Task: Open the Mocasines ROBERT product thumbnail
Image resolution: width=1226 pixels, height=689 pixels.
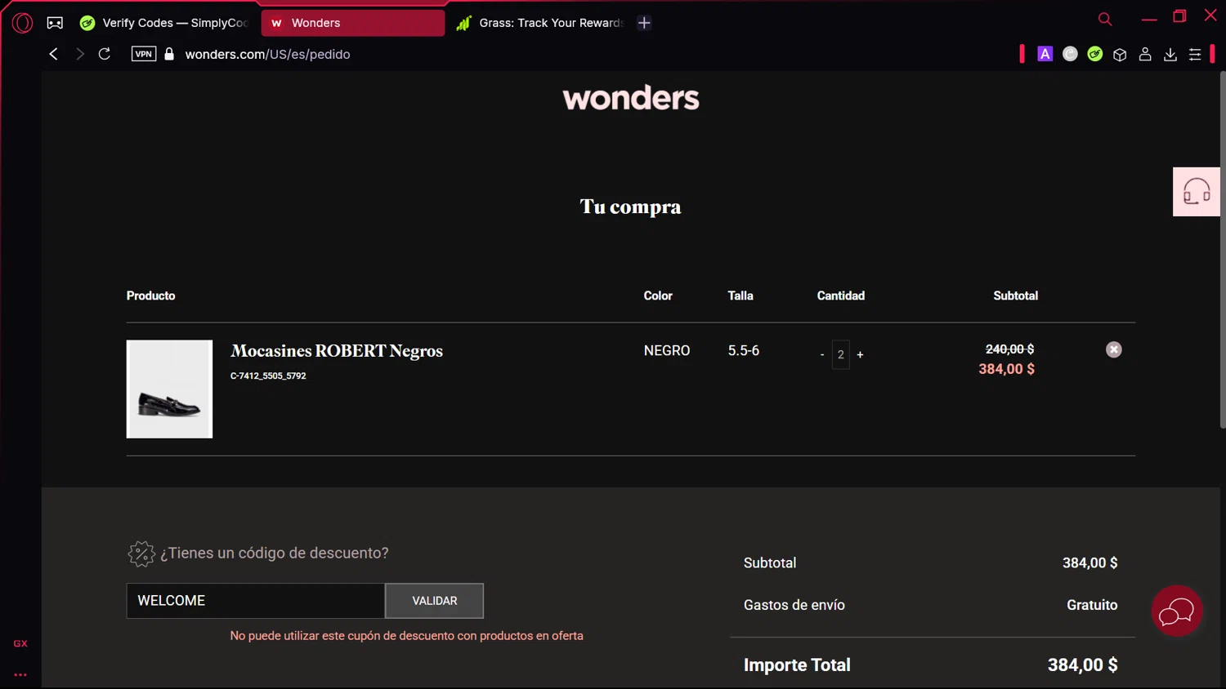Action: coord(169,389)
